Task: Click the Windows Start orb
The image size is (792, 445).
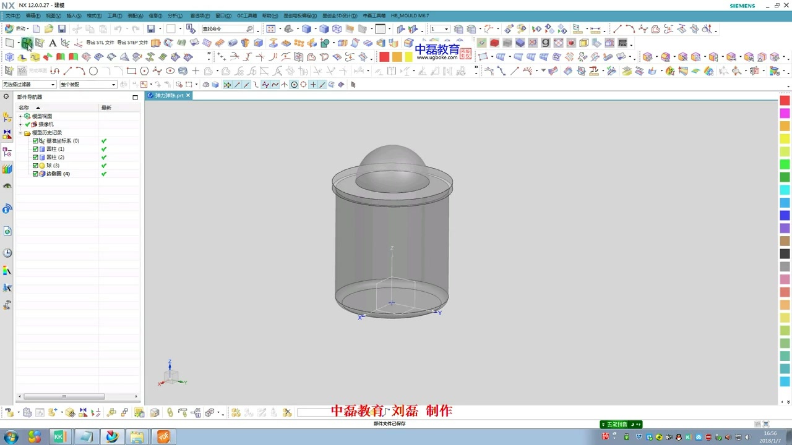Action: pyautogui.click(x=11, y=437)
